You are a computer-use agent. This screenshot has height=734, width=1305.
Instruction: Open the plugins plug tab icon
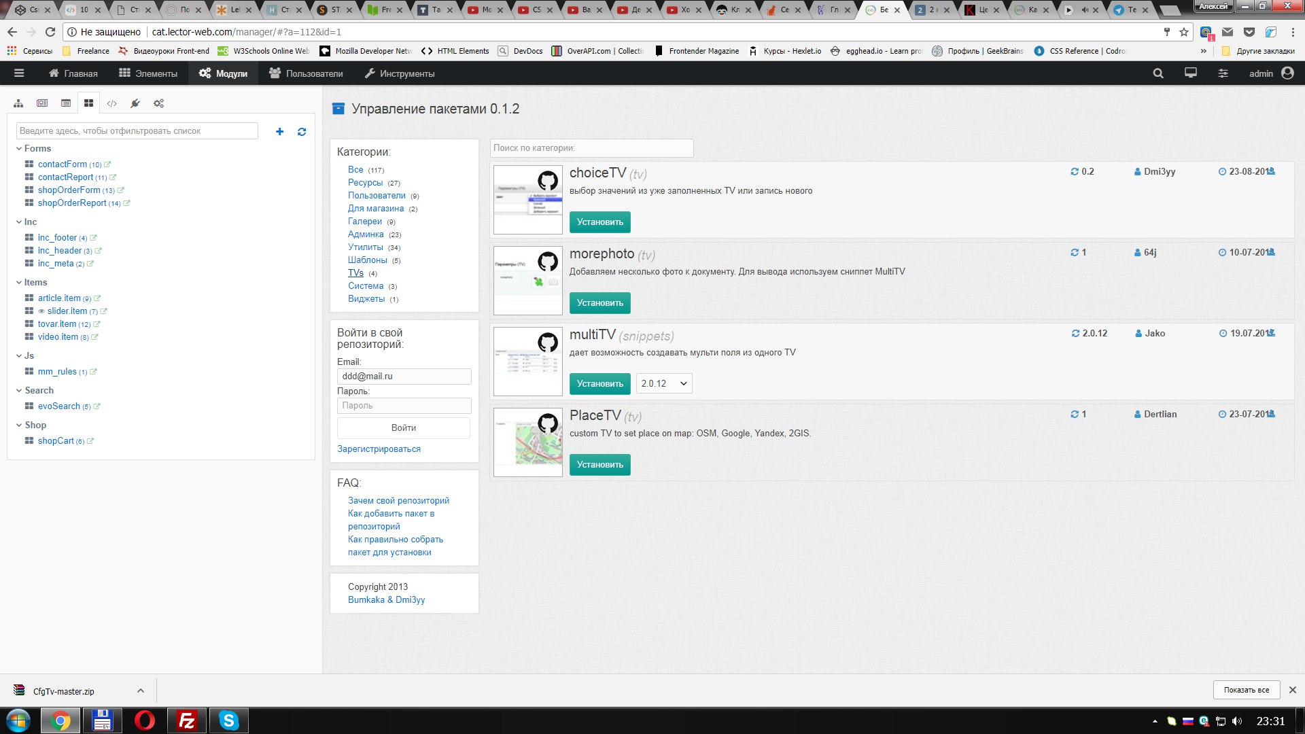(135, 103)
